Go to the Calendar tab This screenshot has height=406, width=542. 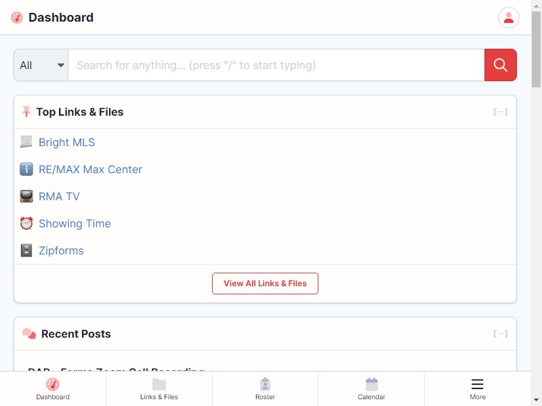tap(371, 388)
